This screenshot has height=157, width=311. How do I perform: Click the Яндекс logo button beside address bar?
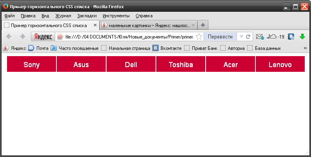[43, 37]
